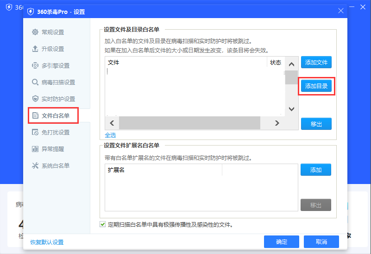Click 移出 button for the file whitelist
This screenshot has height=254, width=371.
(316, 124)
